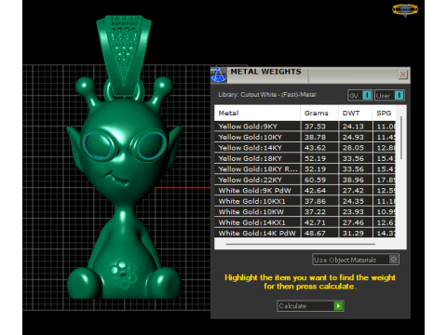Click the Metal Weights title bar
447x335 pixels.
point(310,74)
